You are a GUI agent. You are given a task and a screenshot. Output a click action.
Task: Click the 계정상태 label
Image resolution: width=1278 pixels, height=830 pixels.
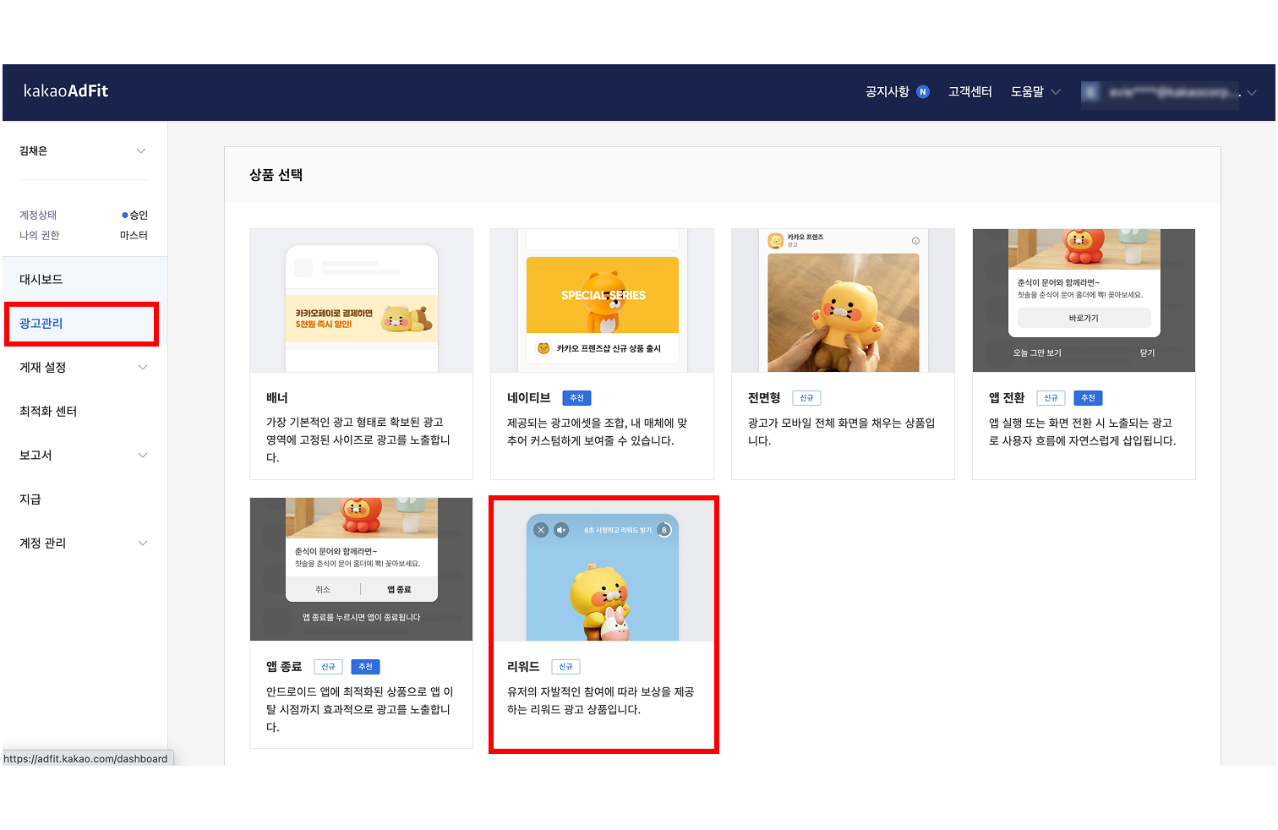38,215
